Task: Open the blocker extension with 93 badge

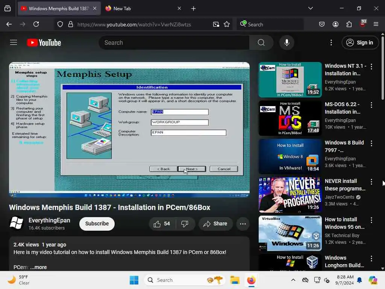Action: pos(362,24)
